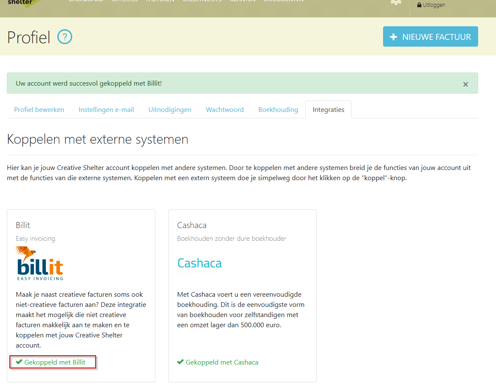Go to the Uitnodigingen tab
This screenshot has width=496, height=387.
[x=170, y=109]
